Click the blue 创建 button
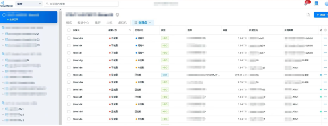 click(321, 15)
